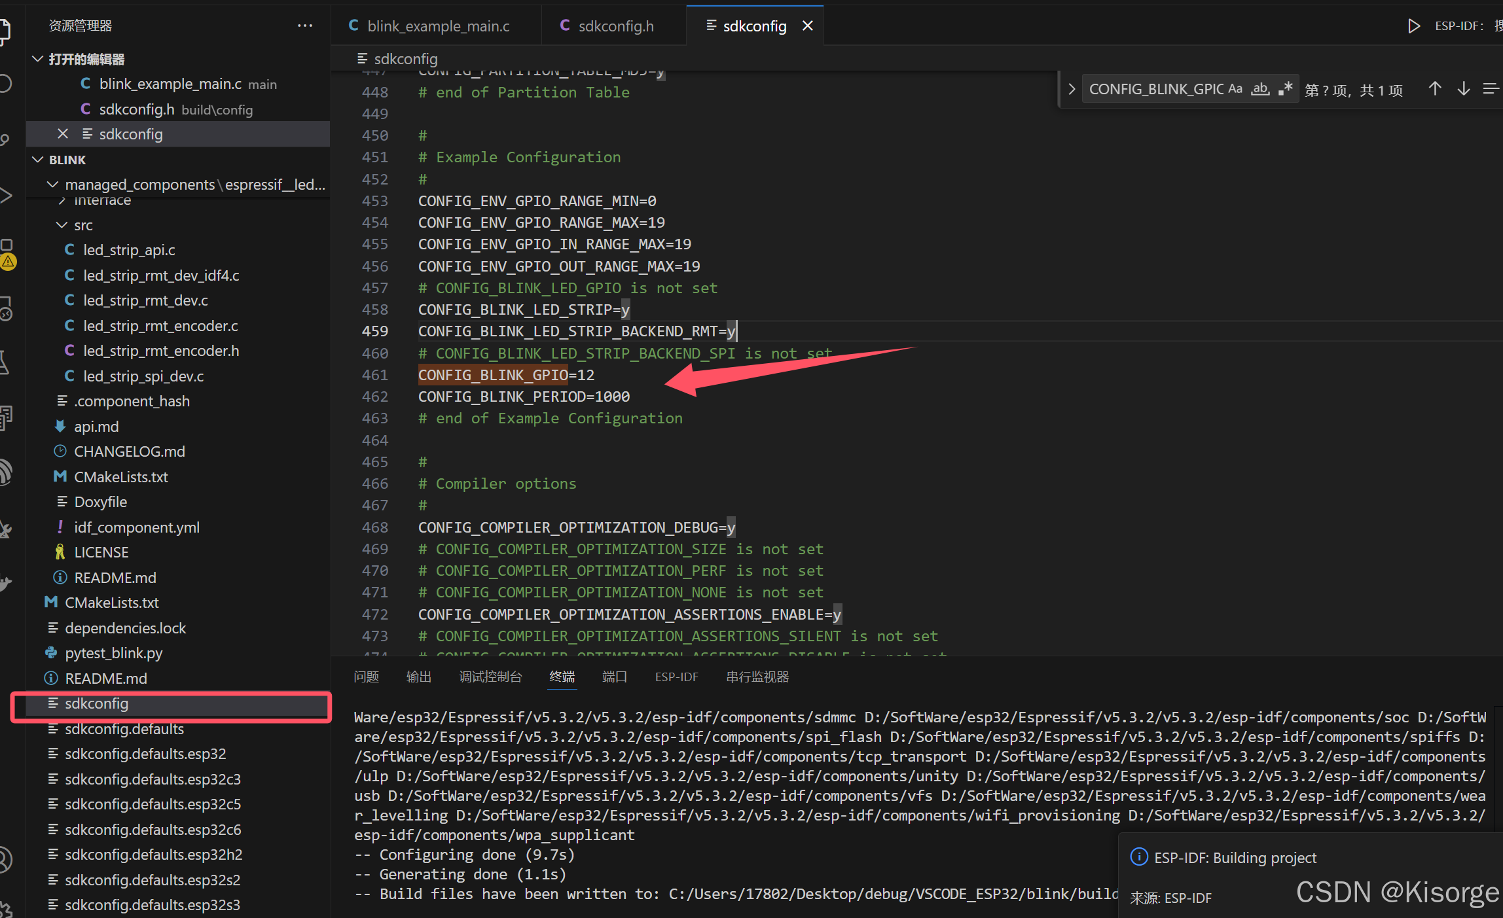Viewport: 1503px width, 918px height.
Task: Click line CONFIG_BLINK_PERIOD=1000 in editor
Action: (524, 397)
